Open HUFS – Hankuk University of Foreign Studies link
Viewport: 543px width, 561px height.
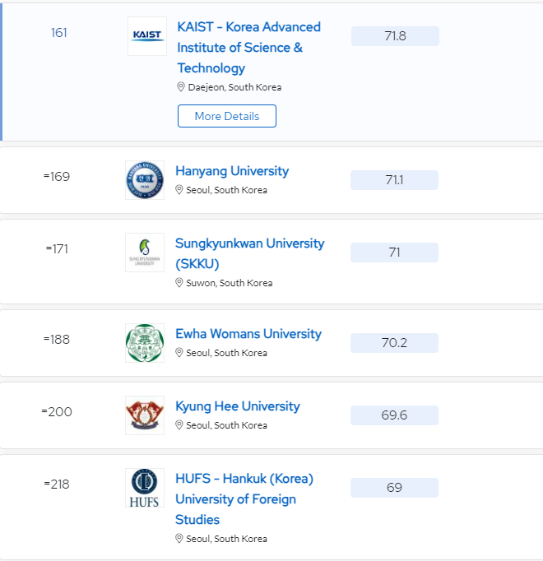click(244, 499)
